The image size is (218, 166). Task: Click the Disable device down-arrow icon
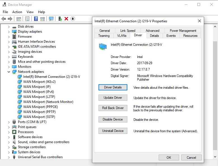click(73, 19)
